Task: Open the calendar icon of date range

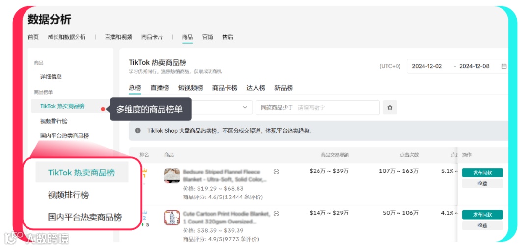Action: tap(503, 66)
